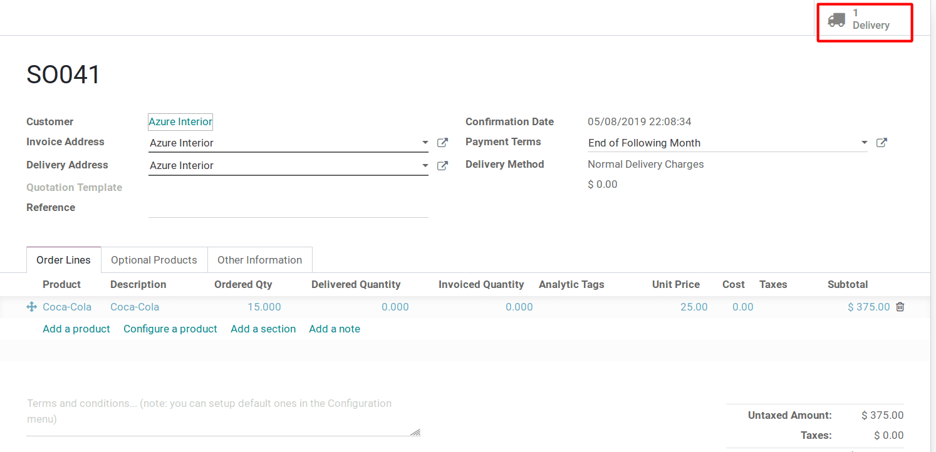Click the Quotation Template label
The width and height of the screenshot is (936, 452).
pos(74,187)
